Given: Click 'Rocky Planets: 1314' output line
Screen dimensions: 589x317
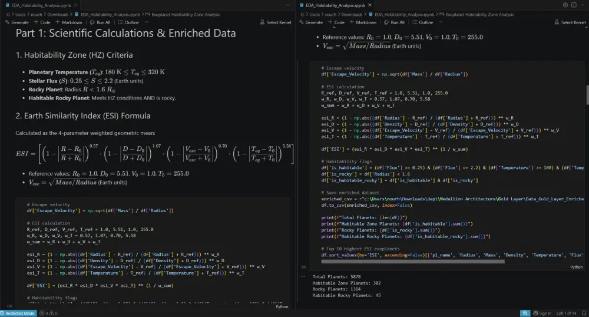Looking at the screenshot, I should point(336,289).
